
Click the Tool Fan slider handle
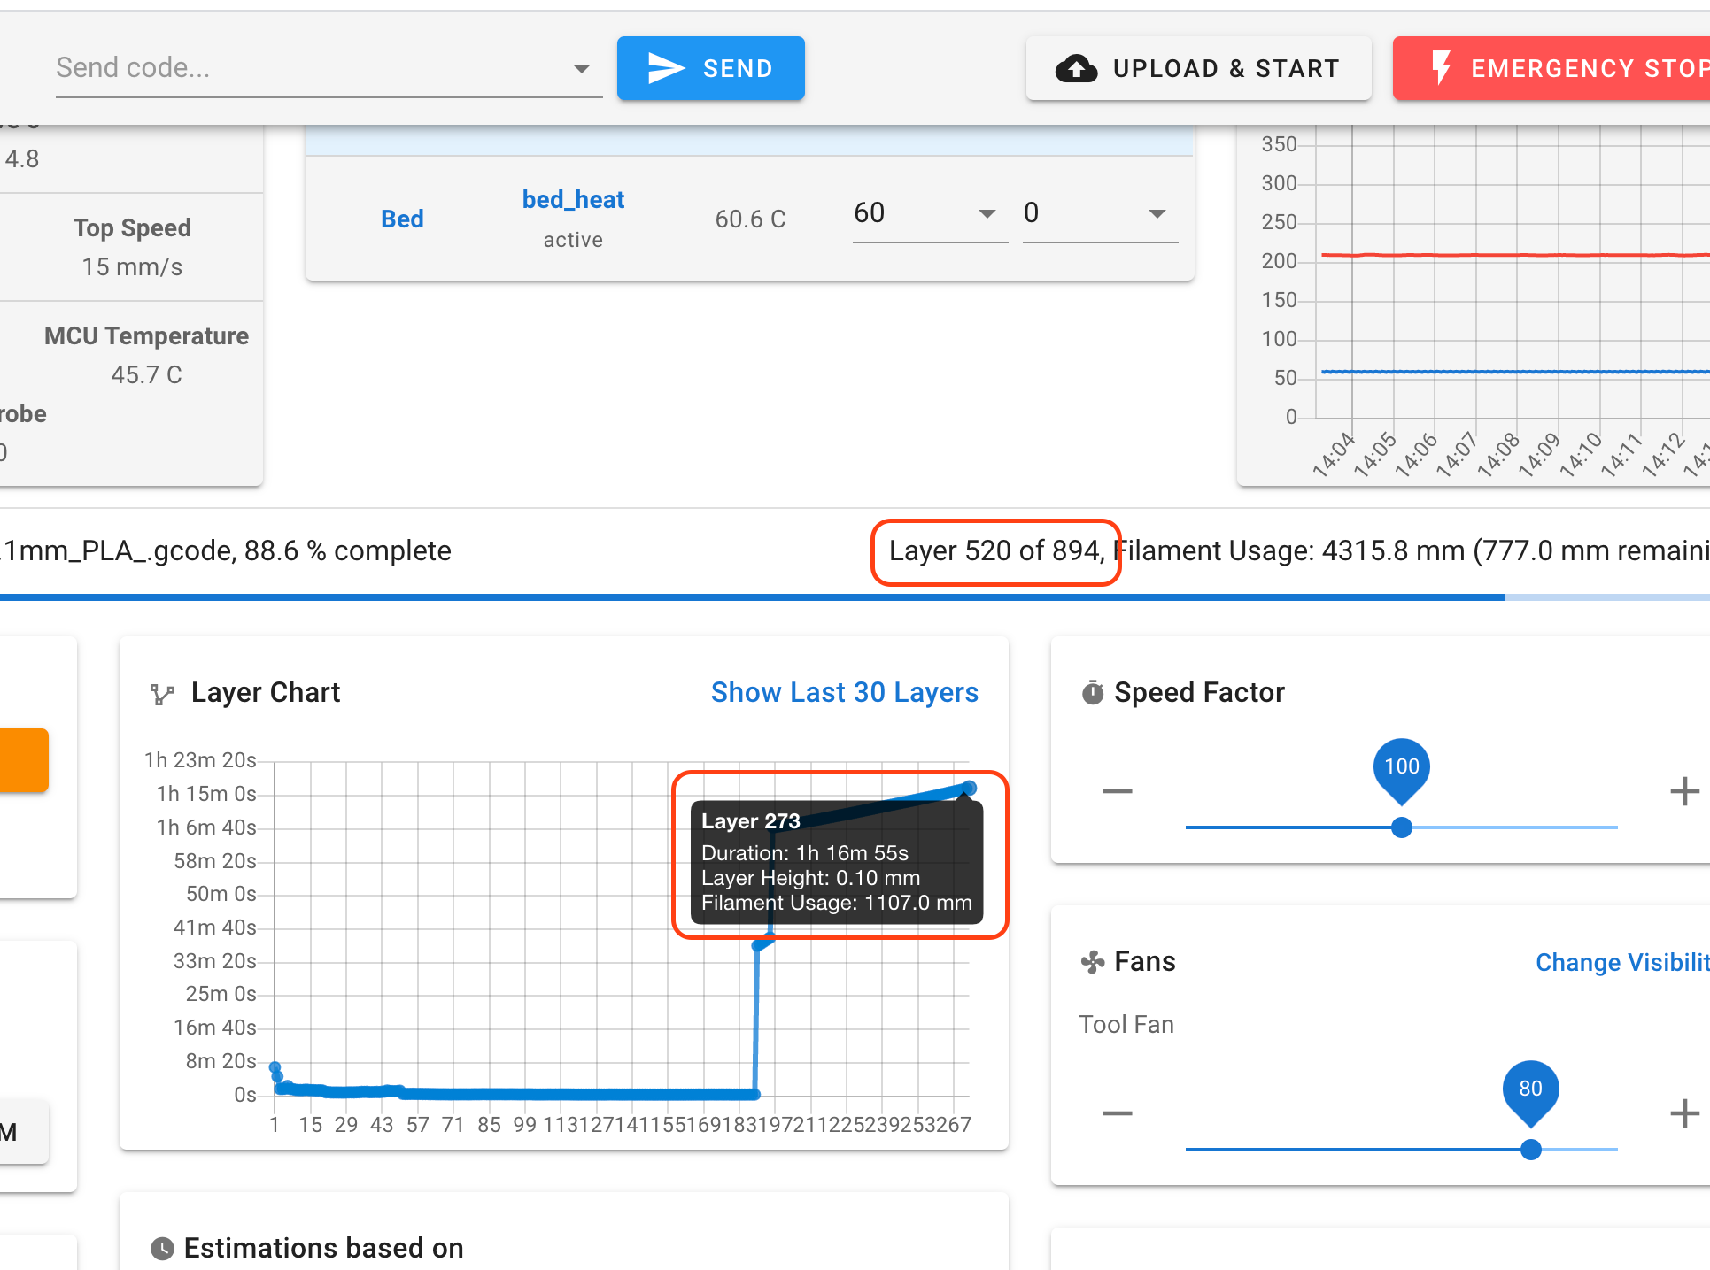click(x=1531, y=1150)
